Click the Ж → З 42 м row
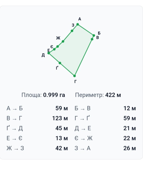This screenshot has height=169, width=143. click(37, 148)
